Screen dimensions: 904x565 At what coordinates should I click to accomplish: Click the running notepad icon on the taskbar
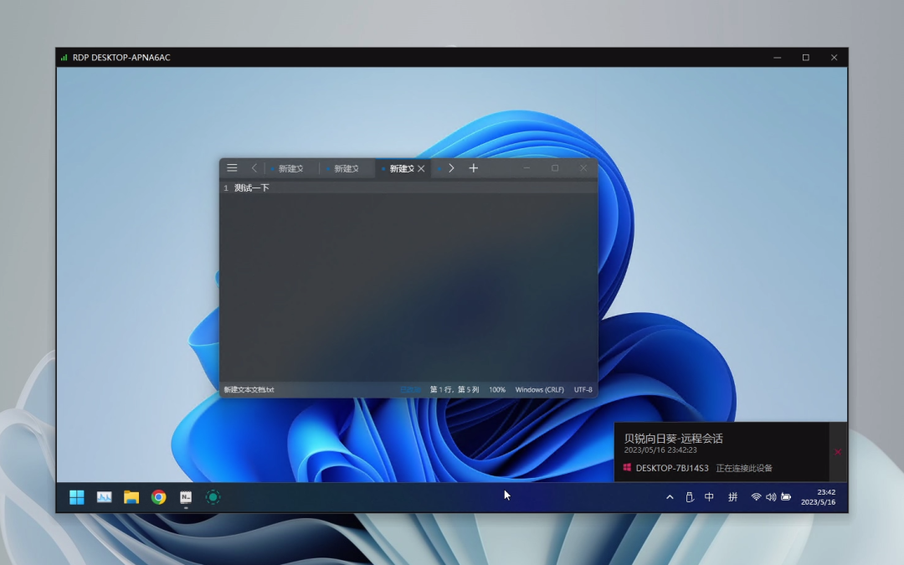click(186, 497)
